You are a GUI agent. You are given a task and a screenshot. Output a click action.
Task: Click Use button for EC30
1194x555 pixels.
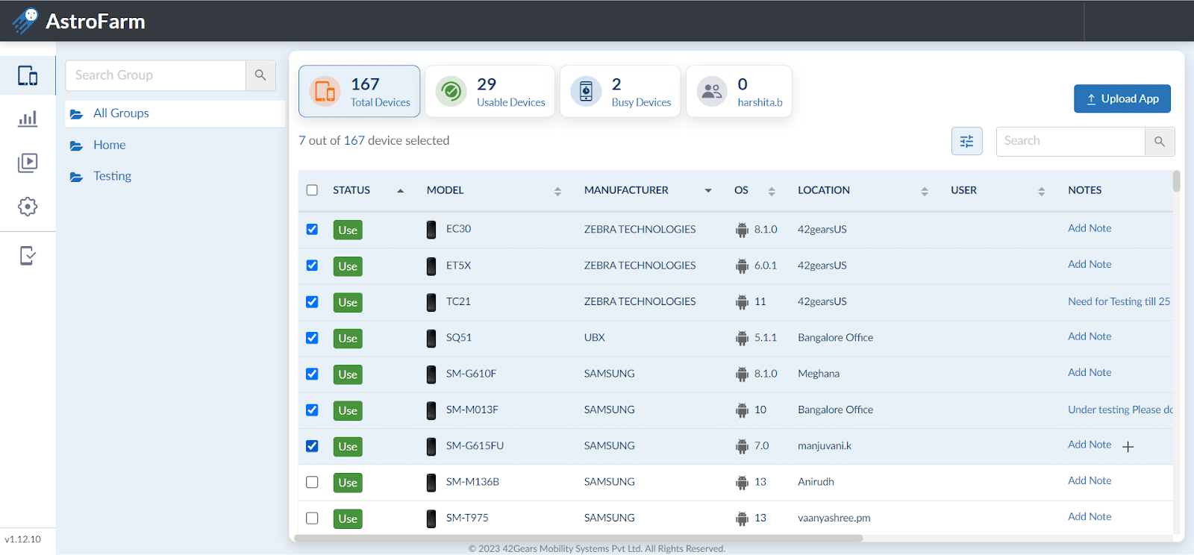[x=348, y=230]
